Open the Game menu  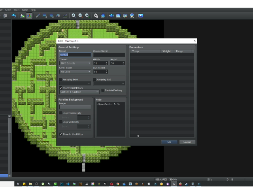(25, 10)
